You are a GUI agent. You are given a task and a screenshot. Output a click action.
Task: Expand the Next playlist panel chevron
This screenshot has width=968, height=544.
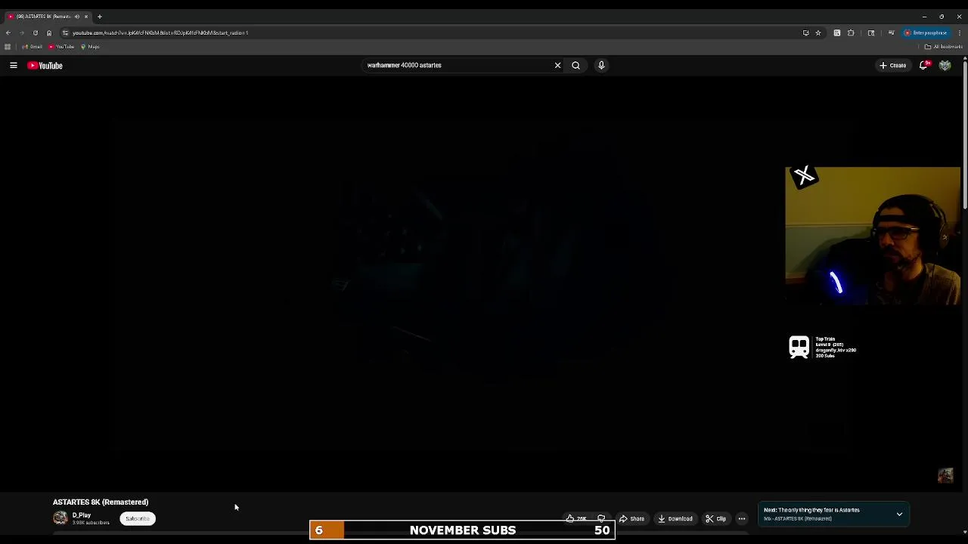click(x=899, y=515)
